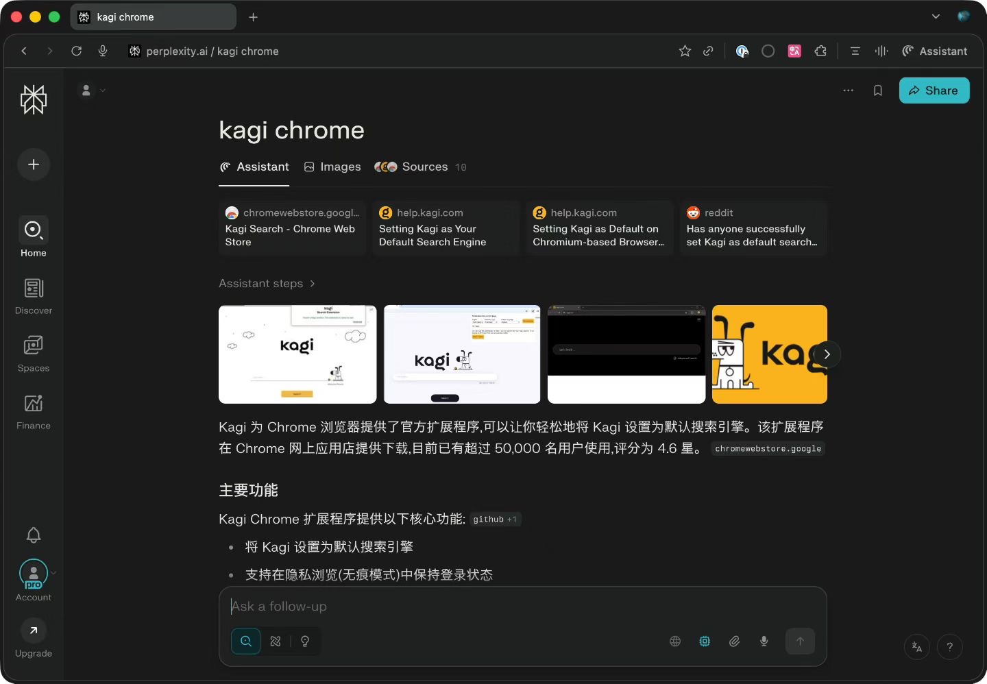Open Setting Kagi as Default on Chromium-based source
Viewport: 987px width, 684px height.
point(600,228)
